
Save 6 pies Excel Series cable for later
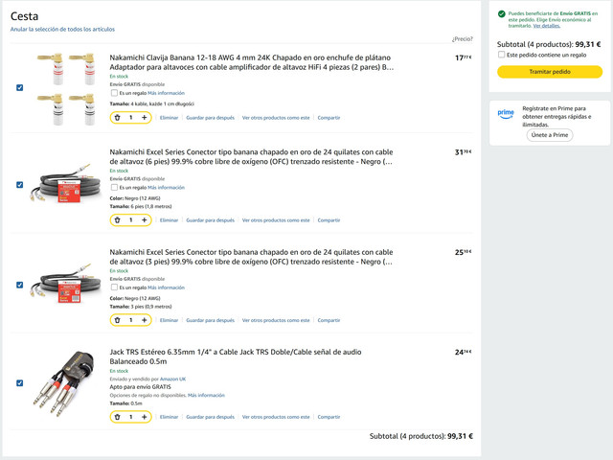click(x=211, y=220)
